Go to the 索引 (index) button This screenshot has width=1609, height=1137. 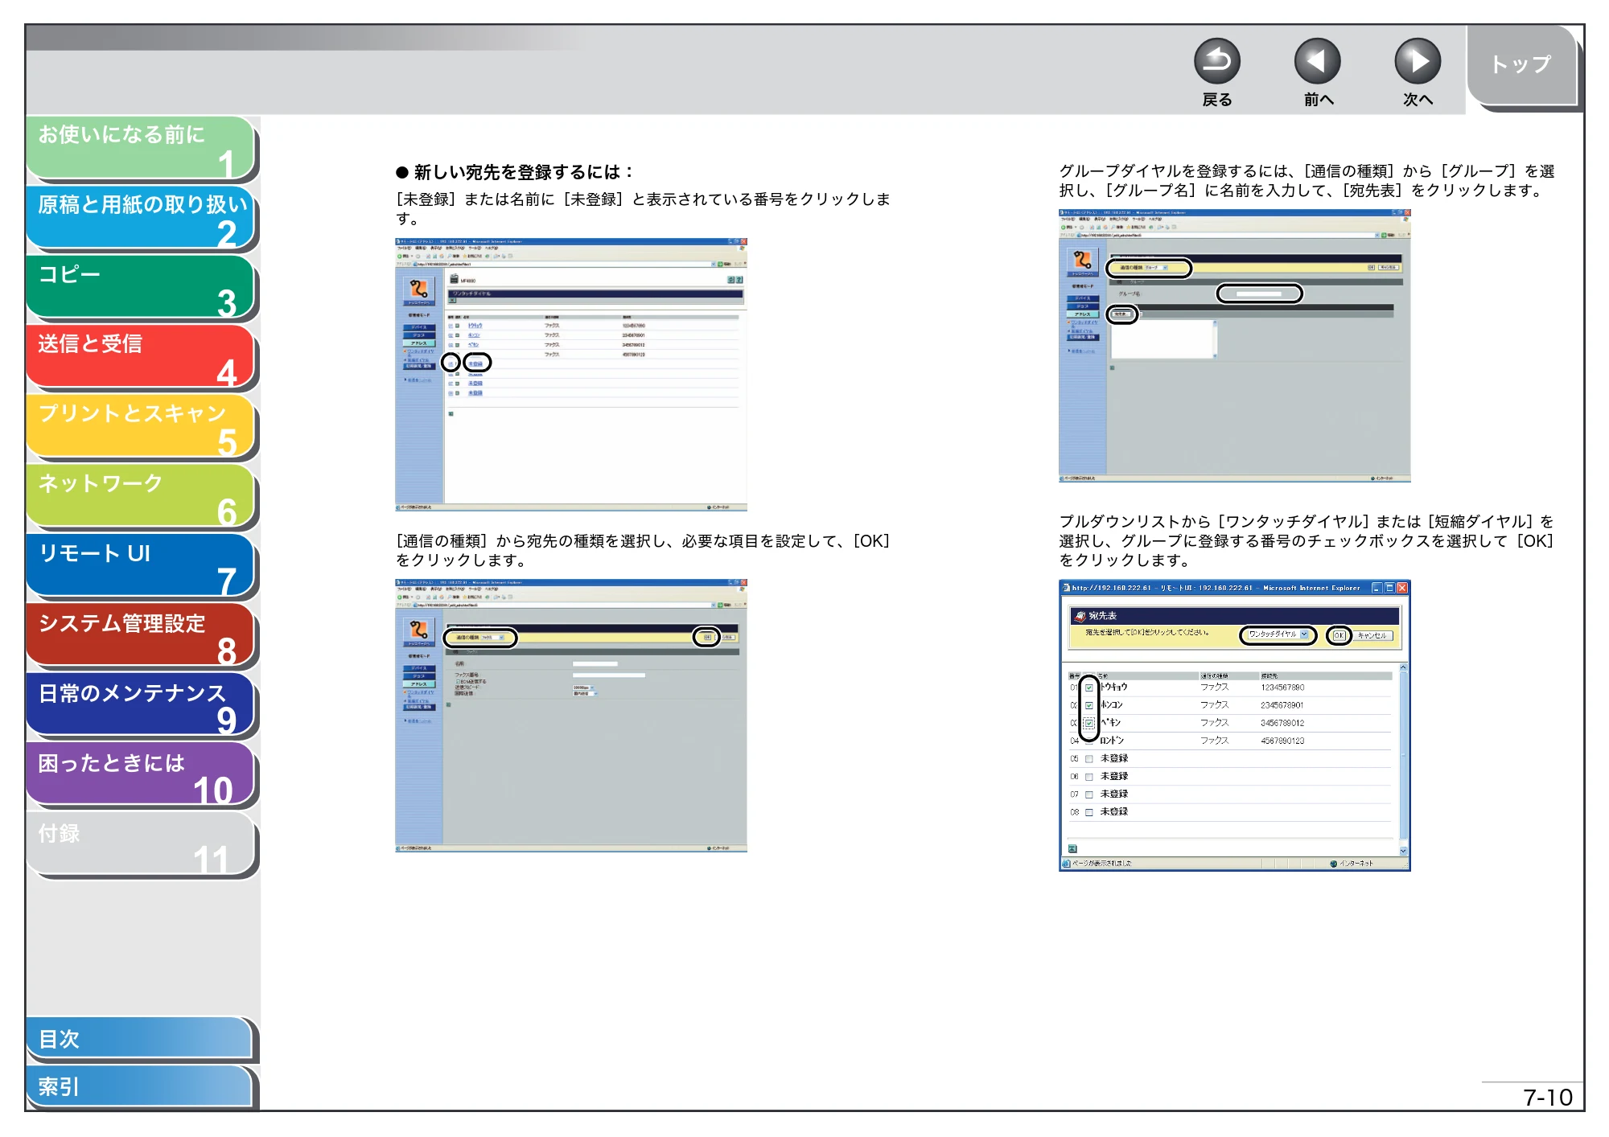[x=140, y=1087]
